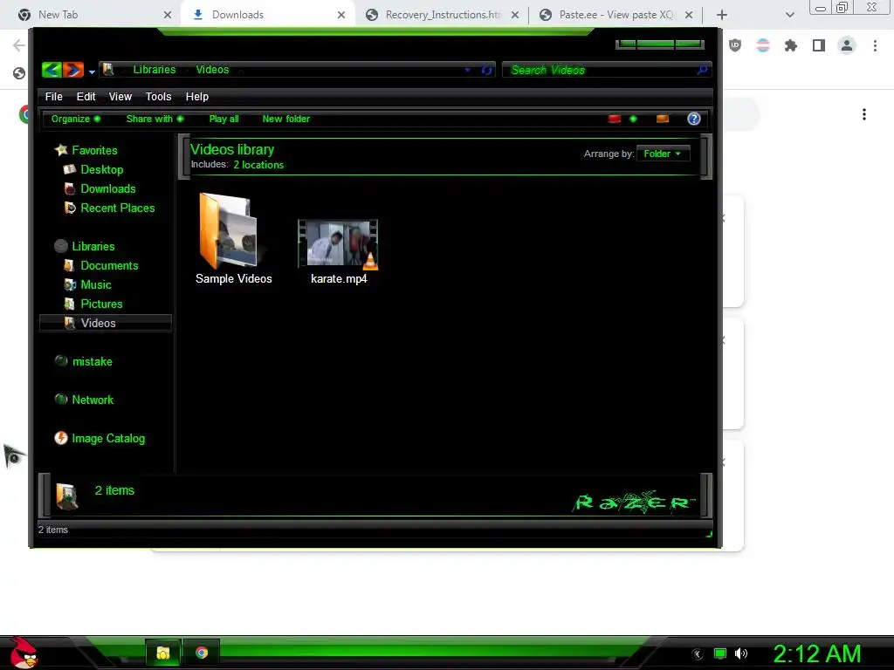This screenshot has height=670, width=894.
Task: Click the File Explorer taskbar icon
Action: [x=163, y=653]
